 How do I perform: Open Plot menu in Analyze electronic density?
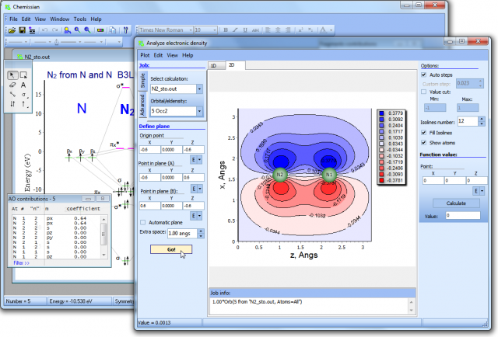click(x=145, y=55)
